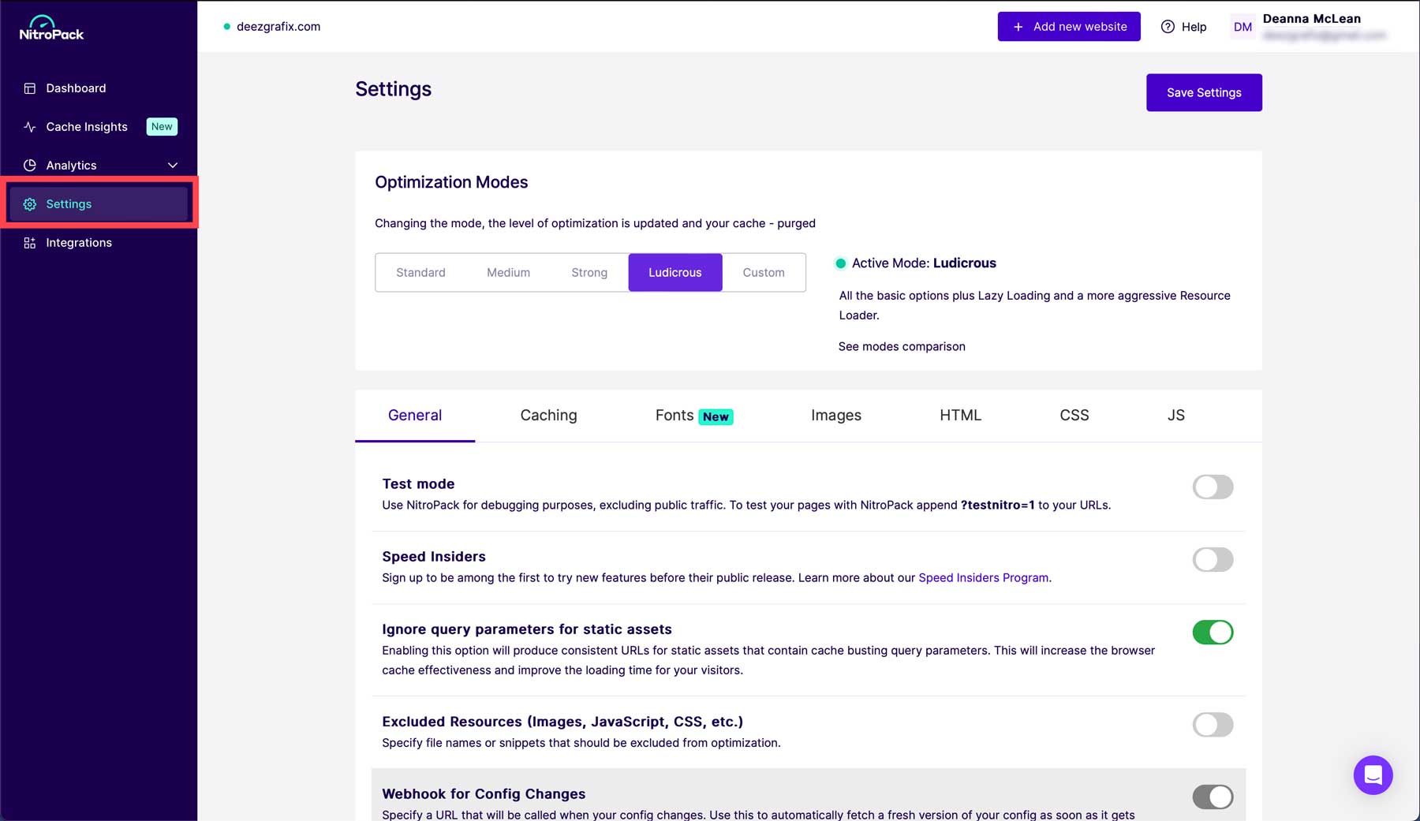Switch to the Caching tab
The height and width of the screenshot is (821, 1420).
(548, 415)
